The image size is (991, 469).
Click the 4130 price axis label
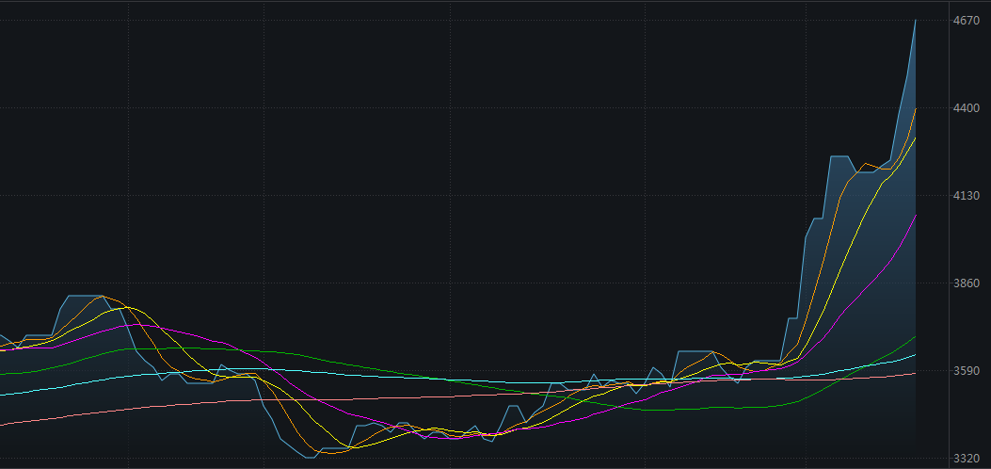(966, 196)
